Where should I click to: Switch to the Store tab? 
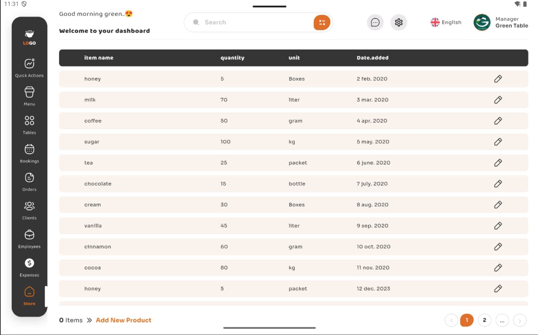[x=29, y=295]
